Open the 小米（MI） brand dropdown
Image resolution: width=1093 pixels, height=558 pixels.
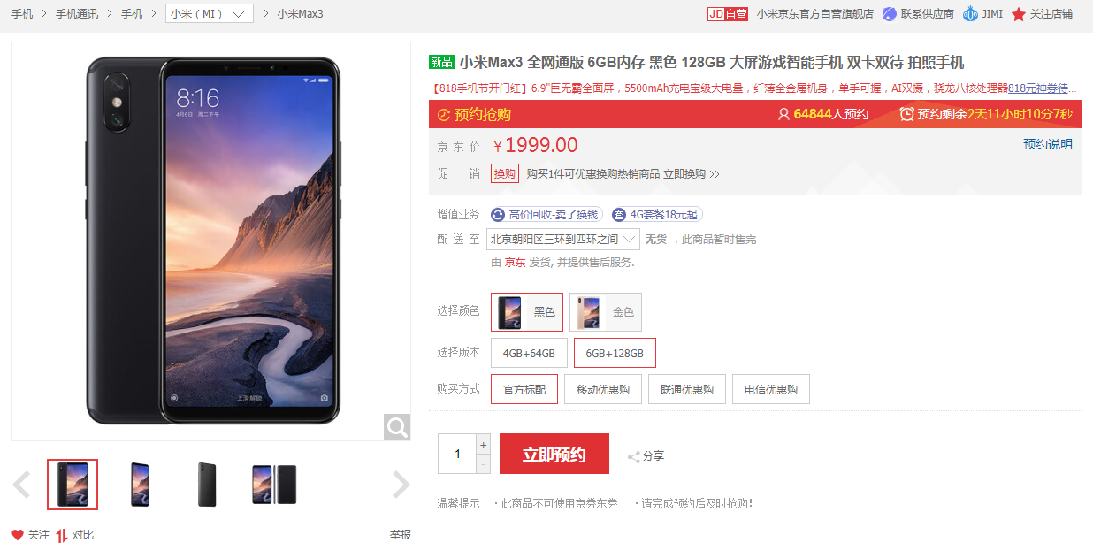(x=209, y=13)
